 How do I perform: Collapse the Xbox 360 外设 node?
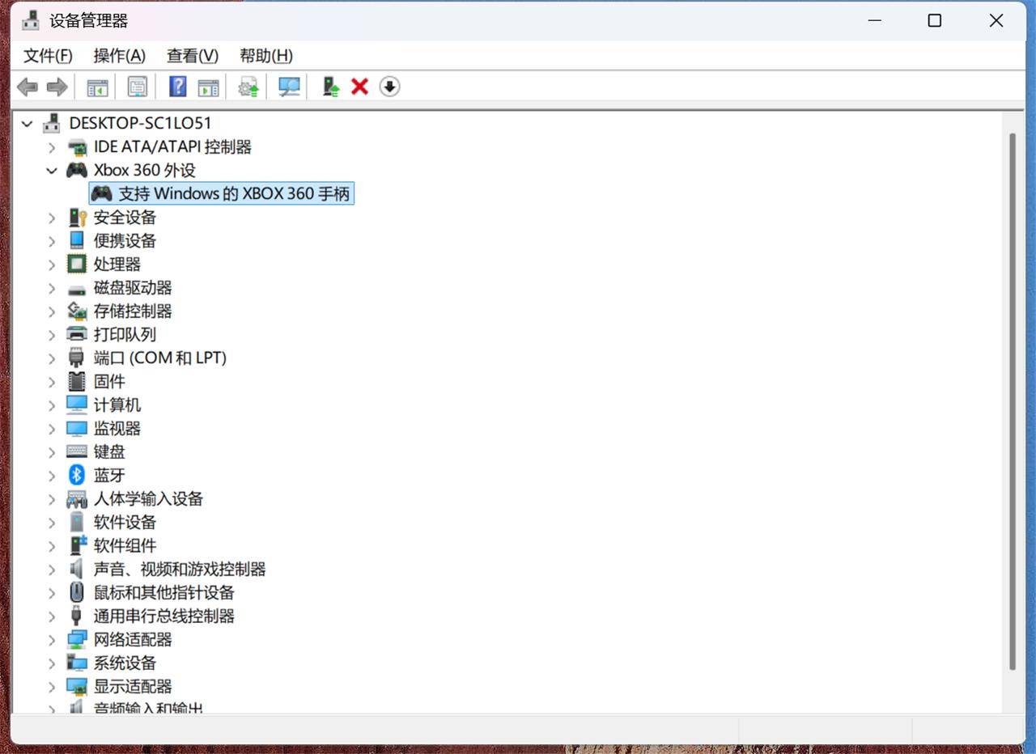[52, 171]
